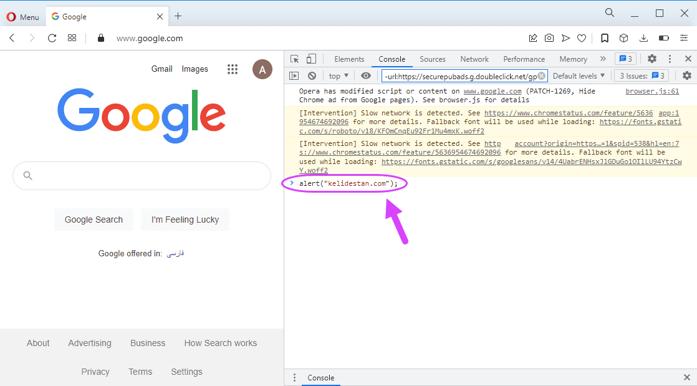The image size is (697, 386).
Task: Open the Privacy footer link
Action: (x=95, y=372)
